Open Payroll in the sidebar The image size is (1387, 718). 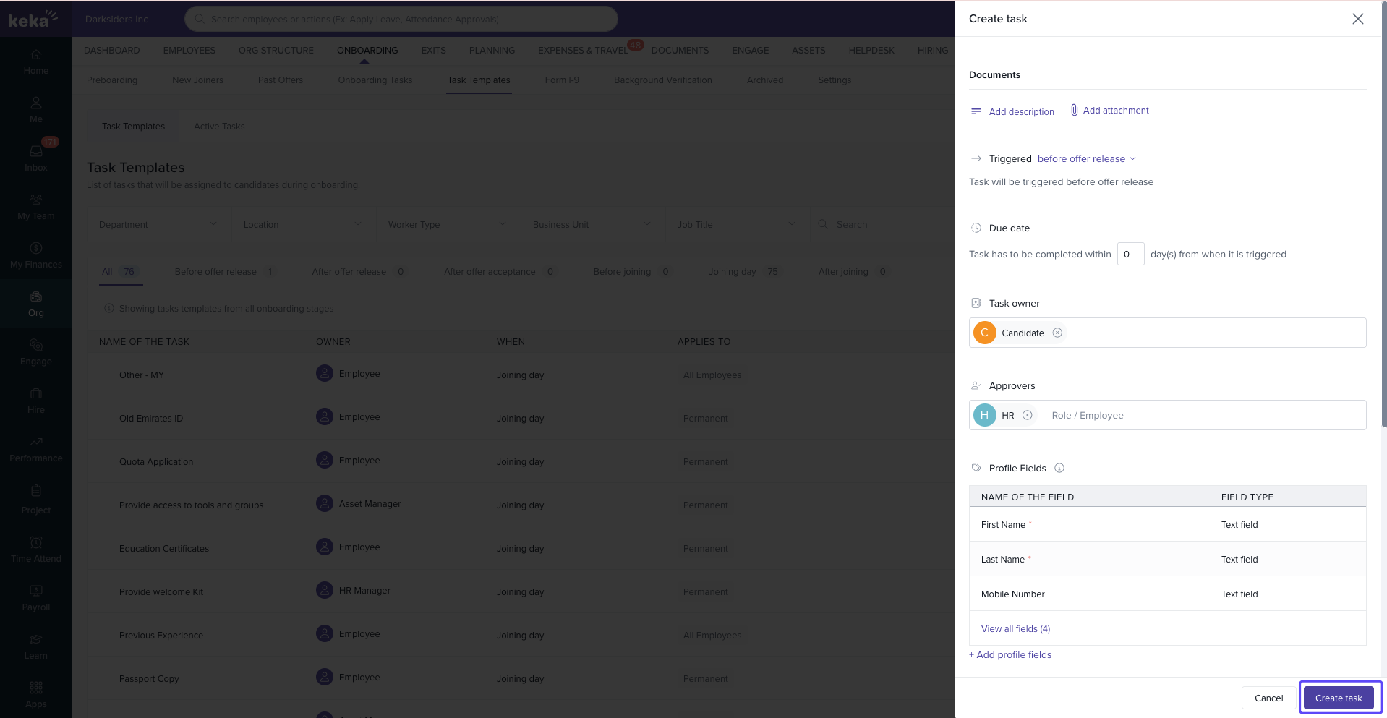click(36, 598)
